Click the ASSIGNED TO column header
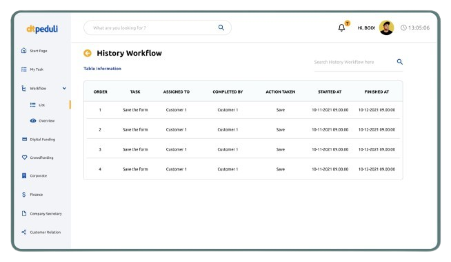 point(177,92)
